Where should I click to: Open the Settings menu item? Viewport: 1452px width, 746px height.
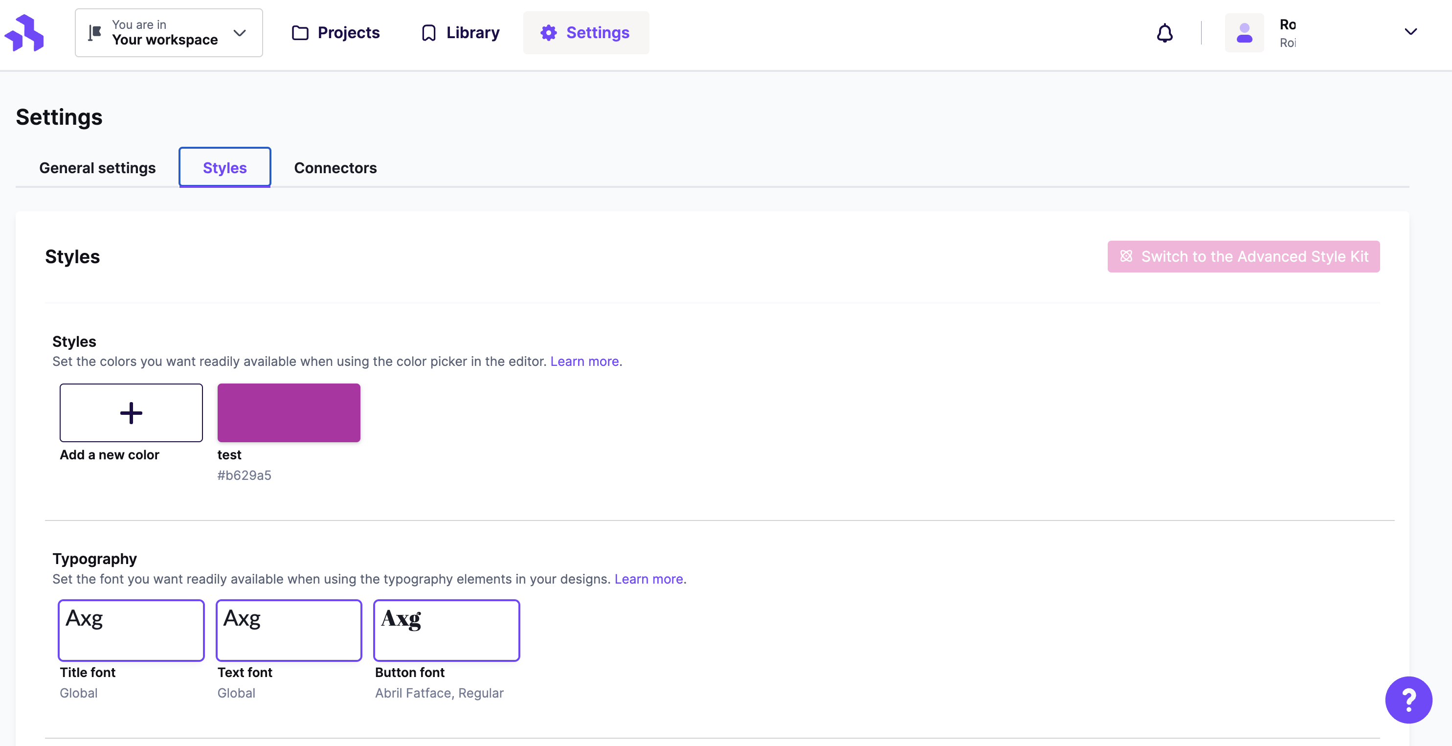(x=586, y=33)
